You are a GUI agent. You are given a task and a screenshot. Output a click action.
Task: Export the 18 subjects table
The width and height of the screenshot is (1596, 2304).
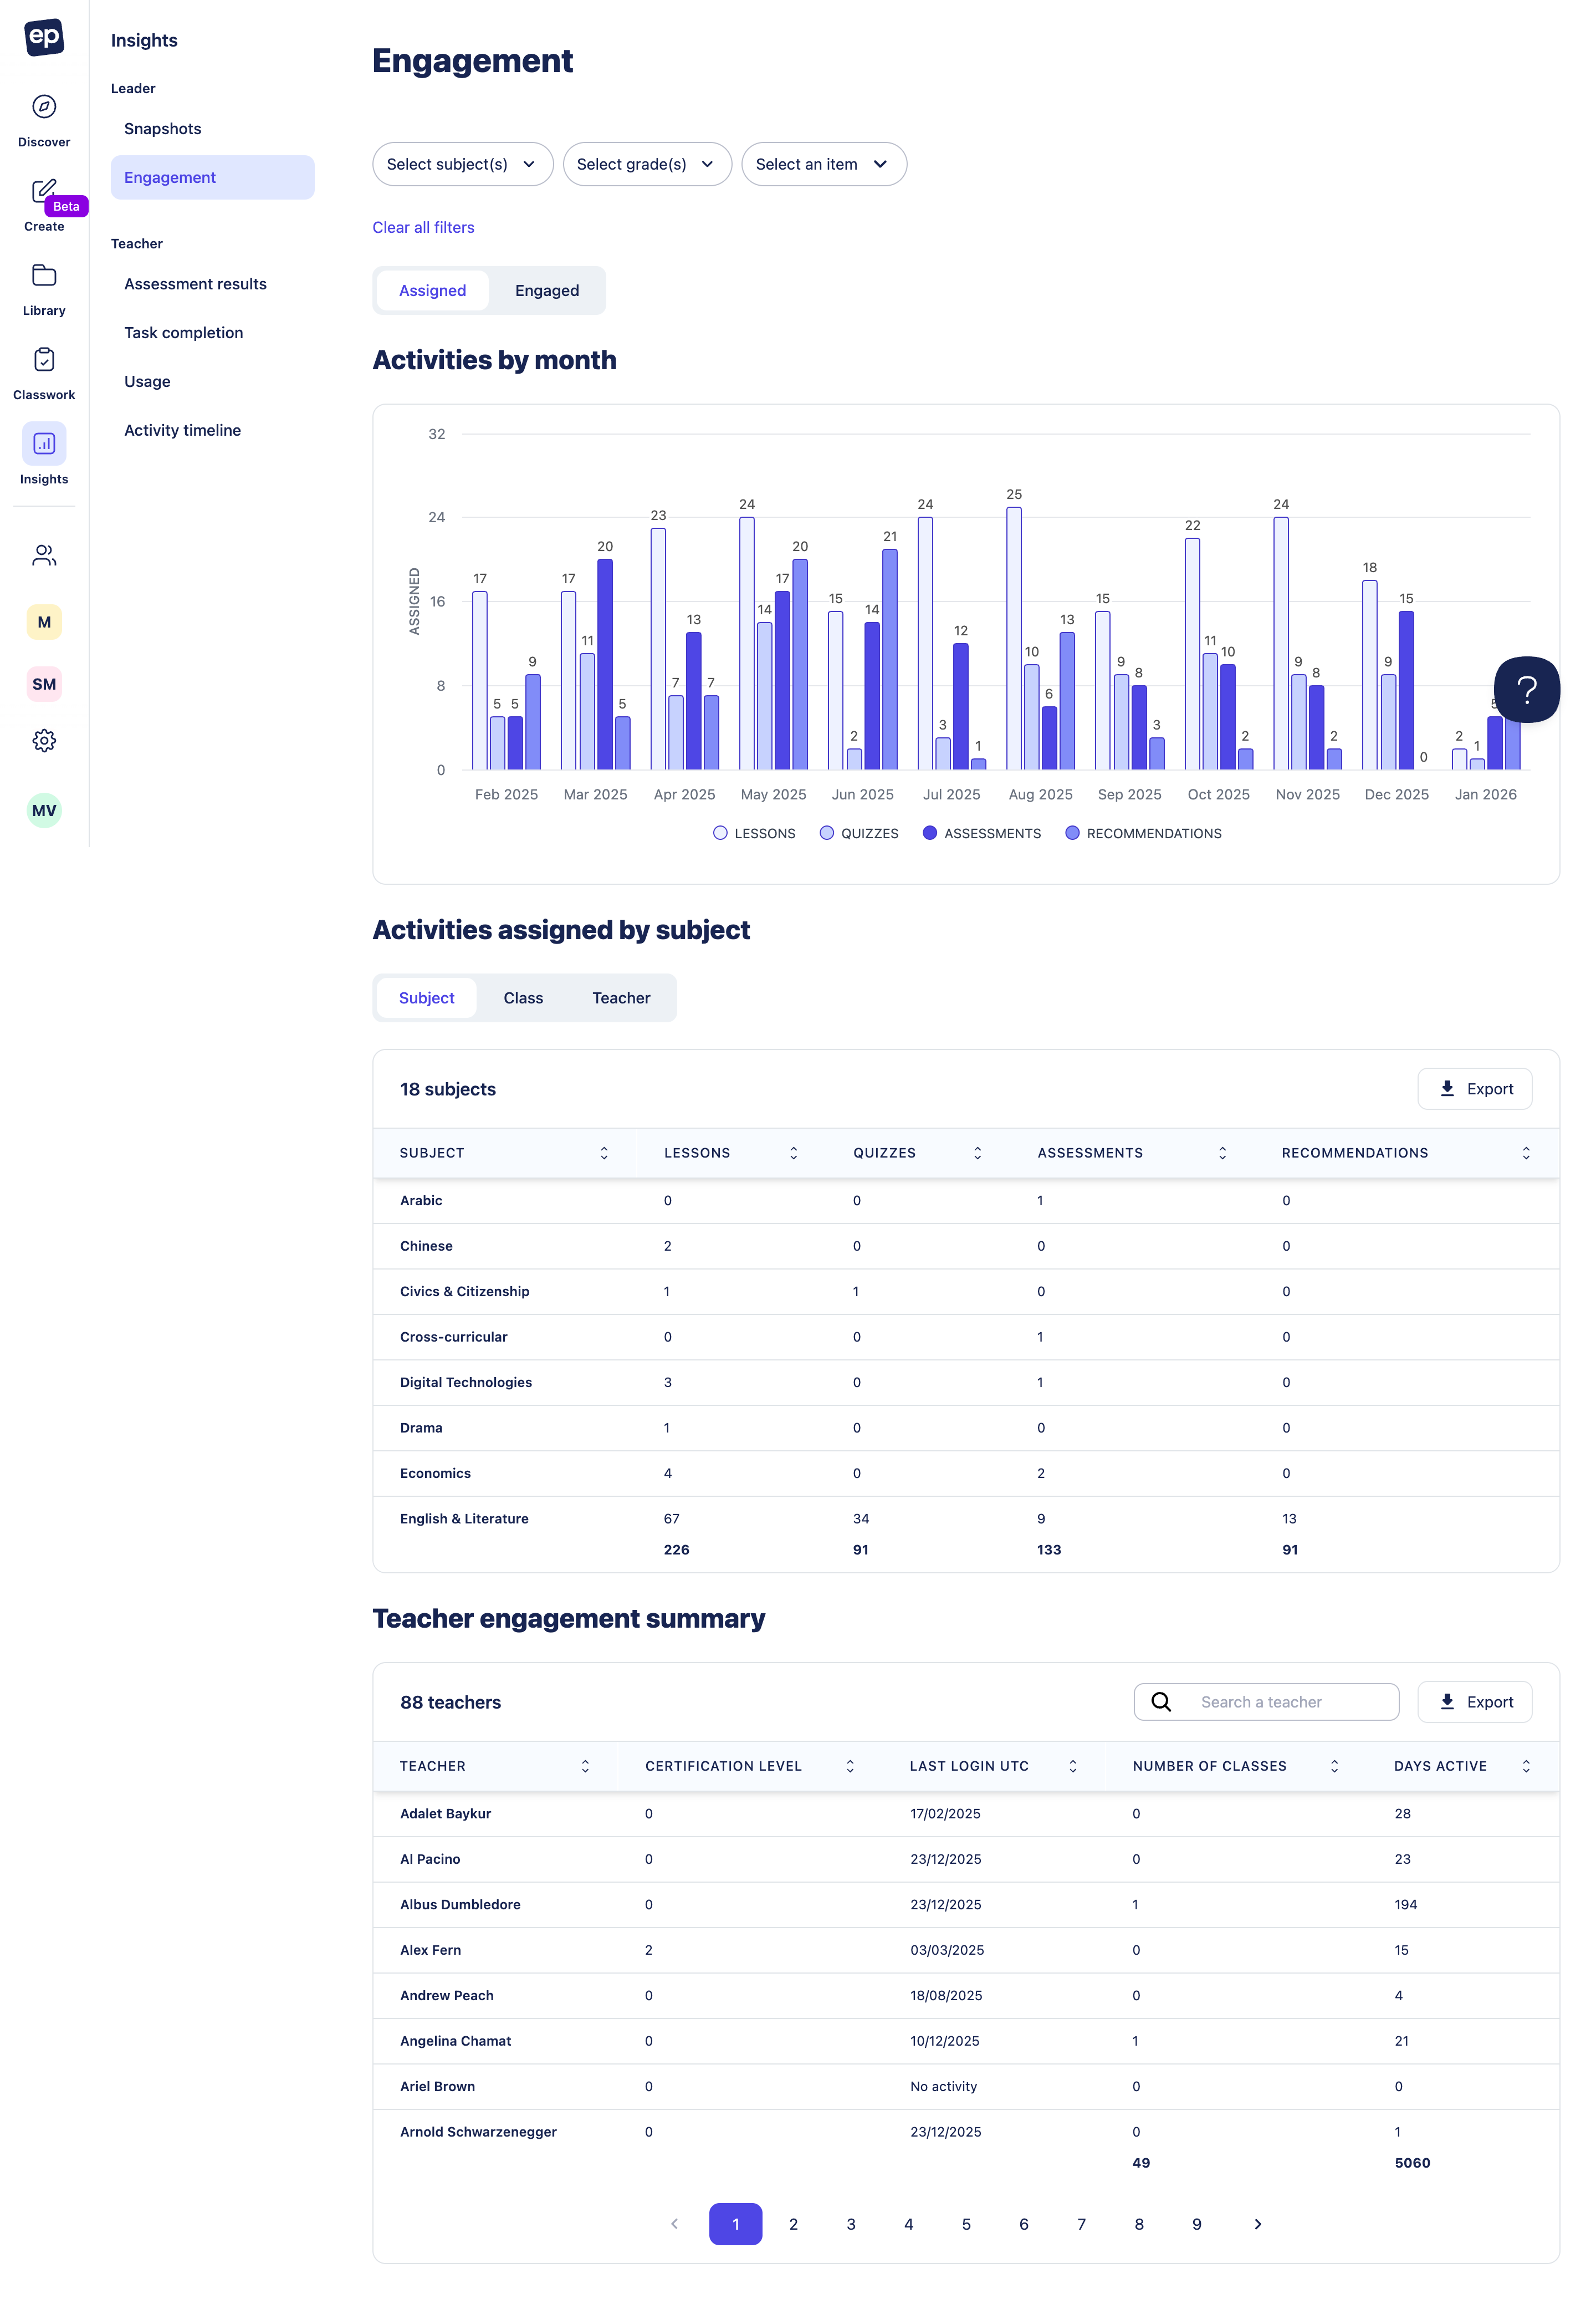pos(1474,1089)
